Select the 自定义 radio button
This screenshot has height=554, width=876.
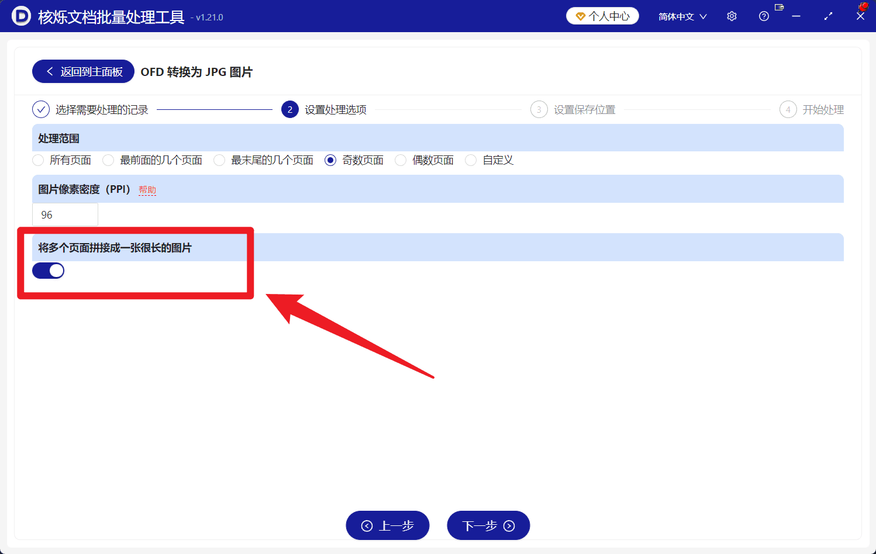pos(471,160)
